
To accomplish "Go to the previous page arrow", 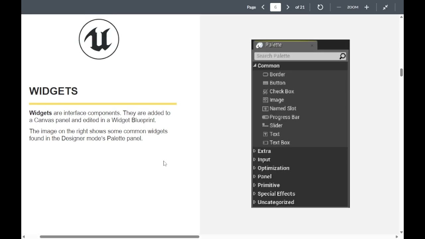I will (x=263, y=7).
